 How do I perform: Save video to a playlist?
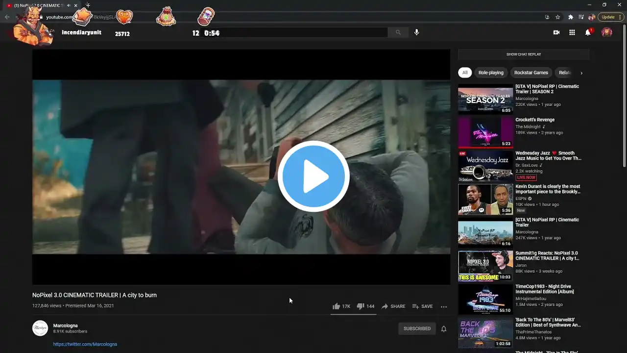(422, 306)
